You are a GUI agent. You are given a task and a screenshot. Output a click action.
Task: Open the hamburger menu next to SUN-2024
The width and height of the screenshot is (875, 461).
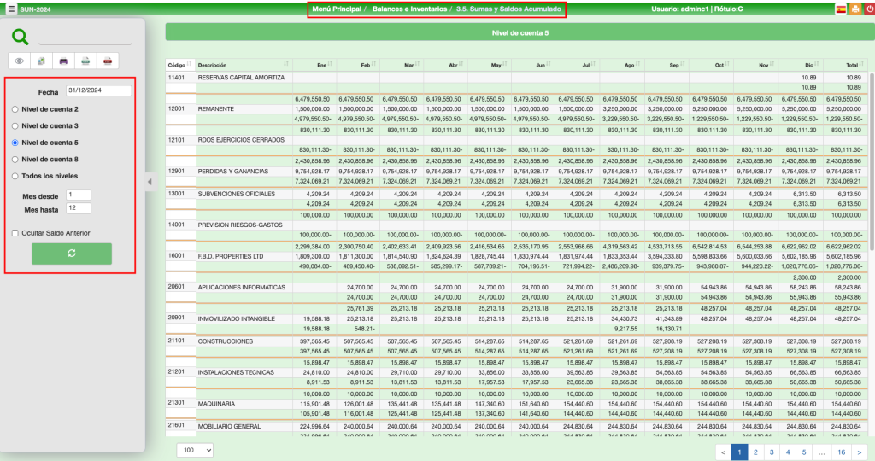pos(10,9)
